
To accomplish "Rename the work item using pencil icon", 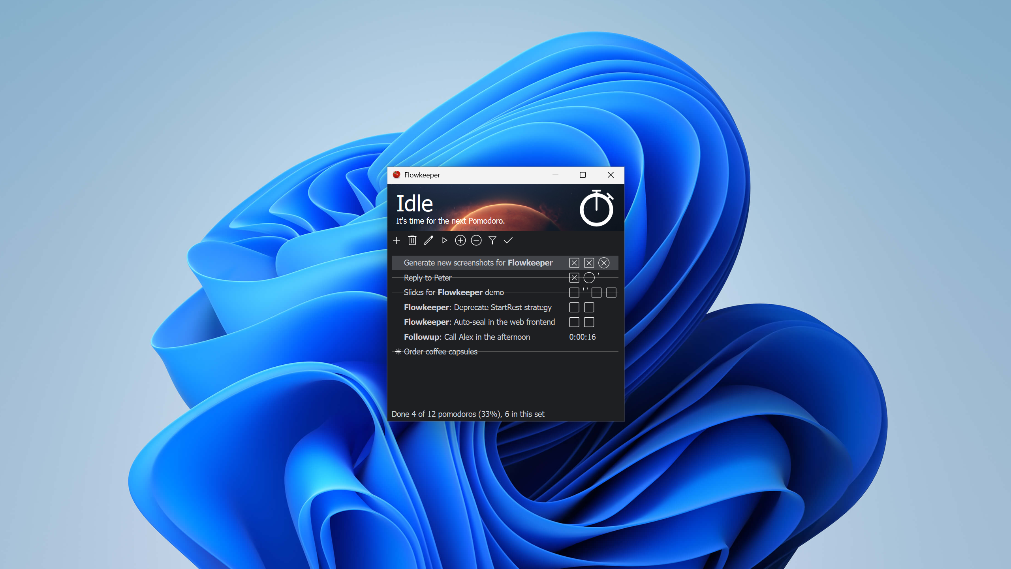I will (428, 240).
